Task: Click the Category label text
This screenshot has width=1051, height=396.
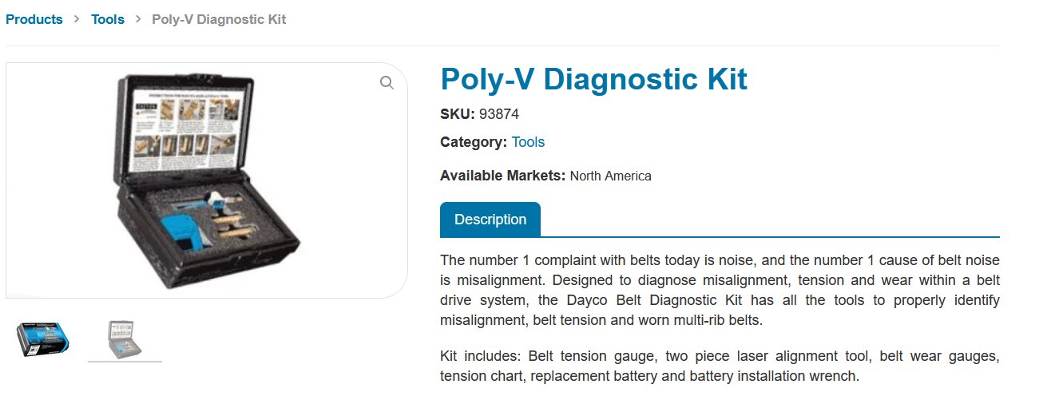Action: coord(474,142)
